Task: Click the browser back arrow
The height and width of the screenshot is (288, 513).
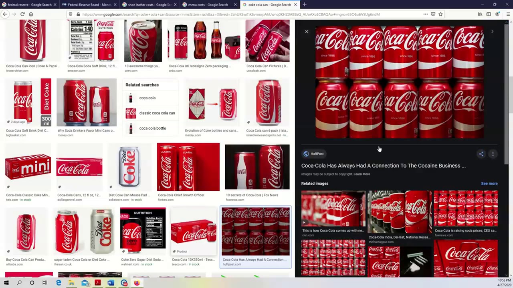Action: point(5,14)
